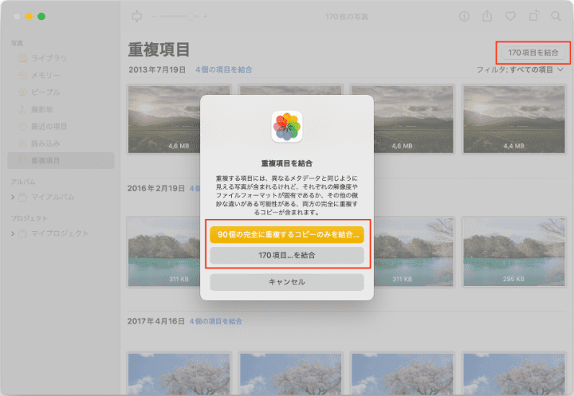Expand the マイアルバム chevron
The width and height of the screenshot is (574, 396).
13,198
